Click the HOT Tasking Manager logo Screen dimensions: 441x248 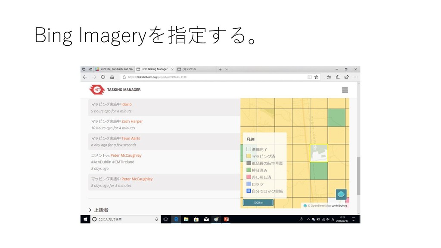(x=115, y=90)
